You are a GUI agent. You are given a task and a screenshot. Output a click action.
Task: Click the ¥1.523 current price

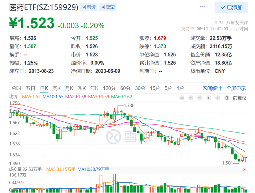(32, 23)
